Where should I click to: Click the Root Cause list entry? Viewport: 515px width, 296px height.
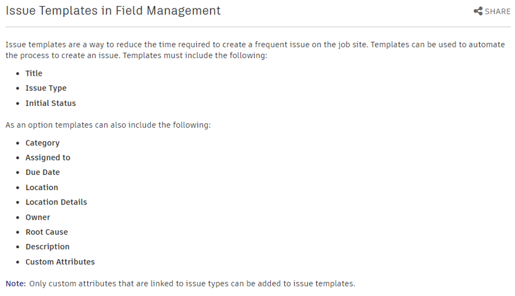point(47,232)
